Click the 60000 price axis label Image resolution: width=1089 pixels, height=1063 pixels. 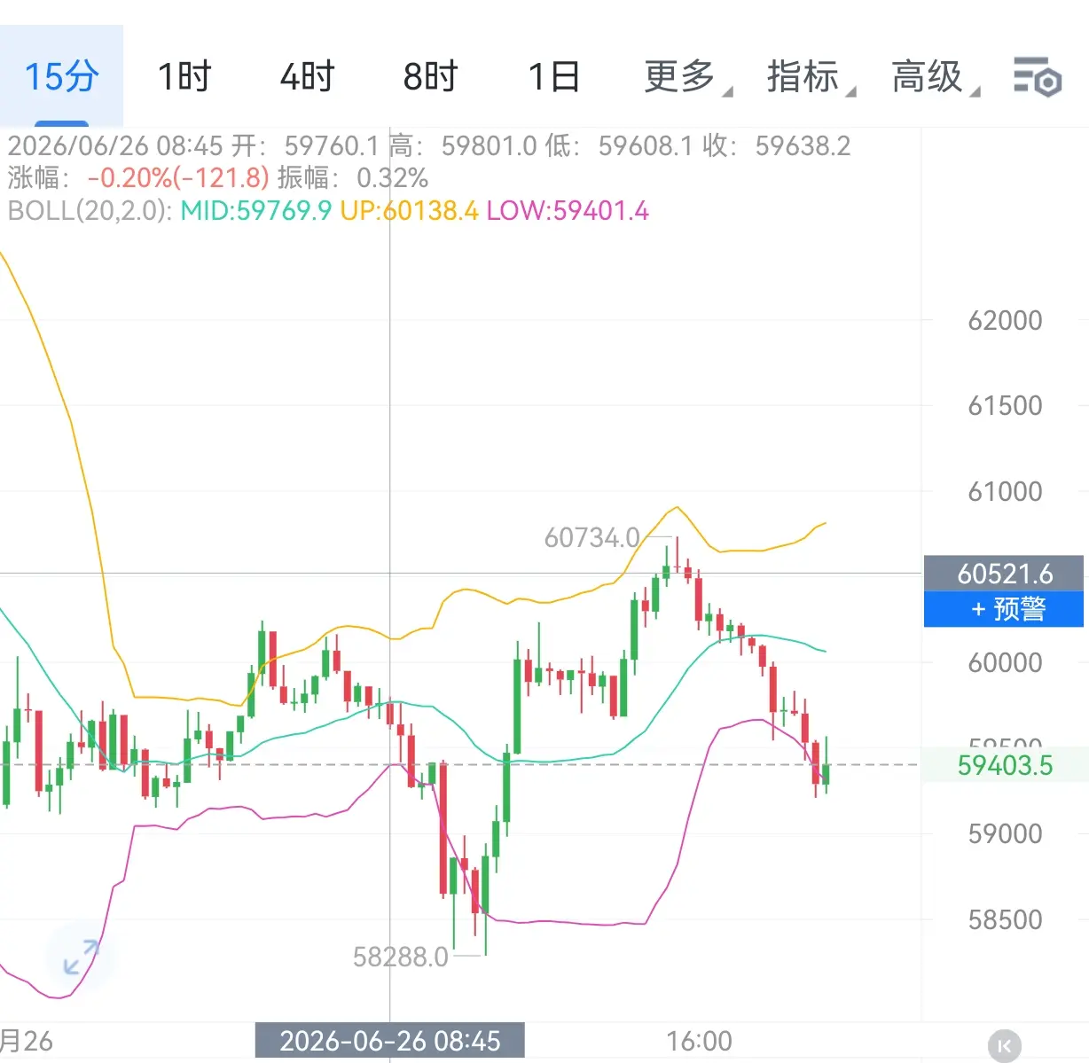1005,662
